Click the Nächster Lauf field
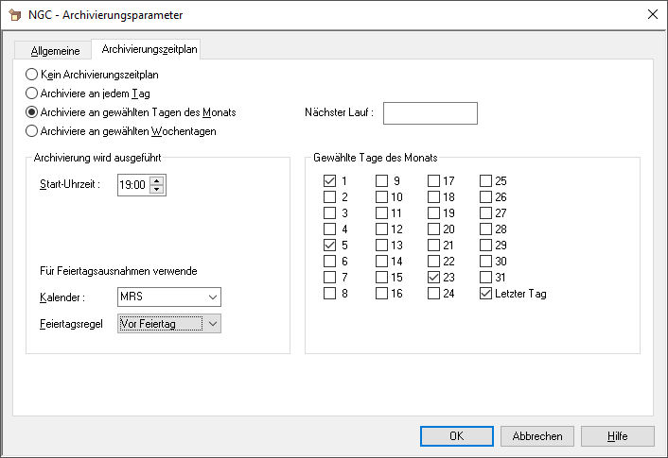 (430, 113)
